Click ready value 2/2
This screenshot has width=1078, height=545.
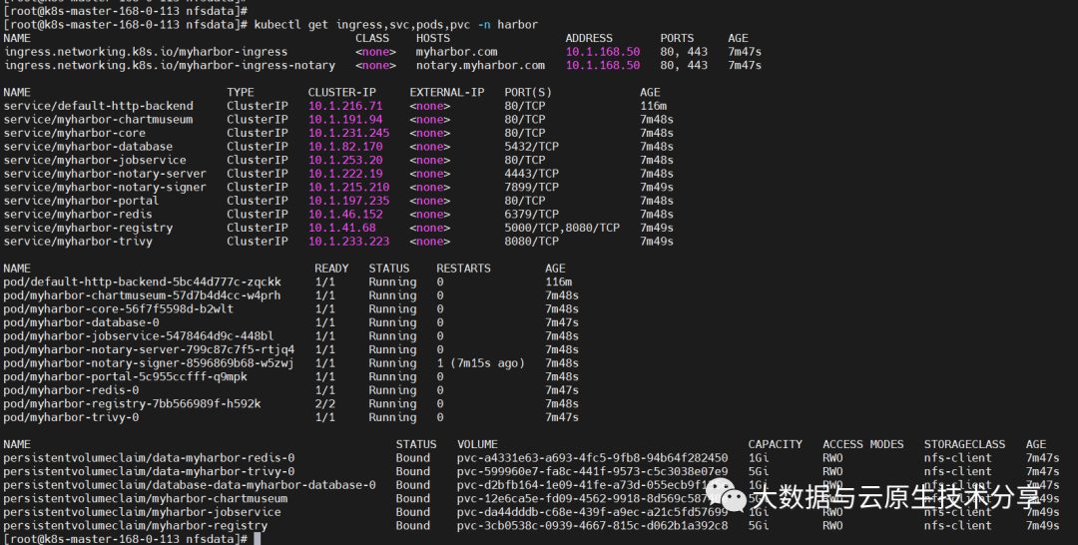(325, 403)
